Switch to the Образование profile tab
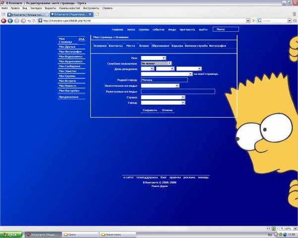298x238 pixels. 160,46
